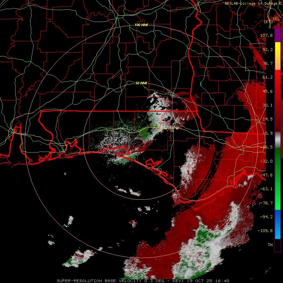Select the 45.6 velocity scale value
The width and height of the screenshot is (283, 283).
click(268, 91)
